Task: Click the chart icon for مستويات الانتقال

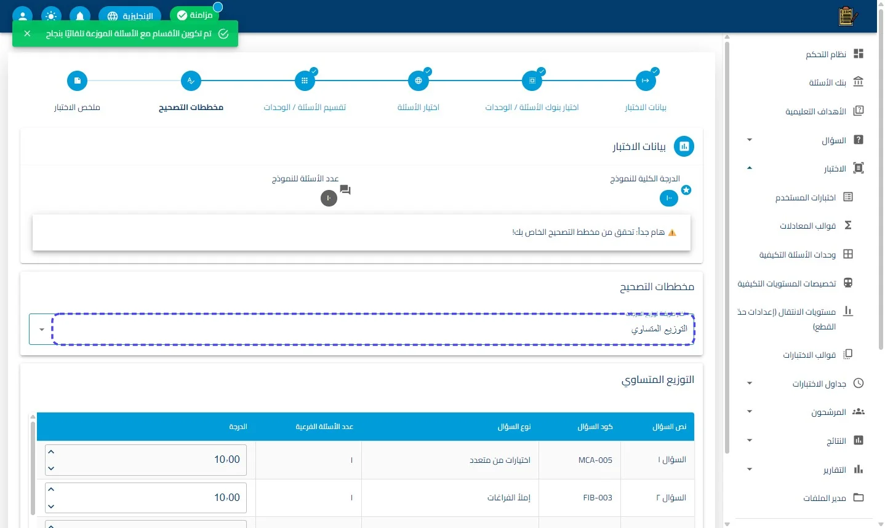Action: pos(848,311)
